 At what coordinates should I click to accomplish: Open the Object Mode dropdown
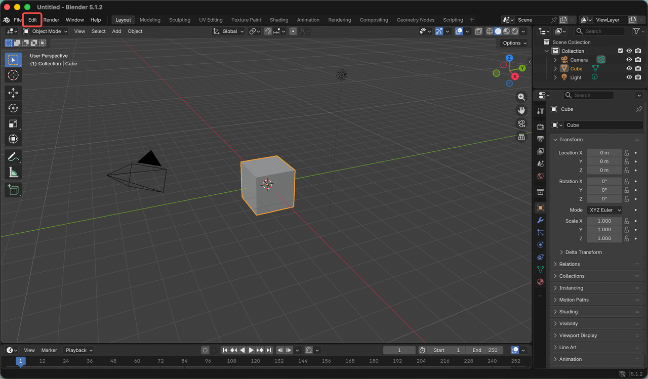46,31
